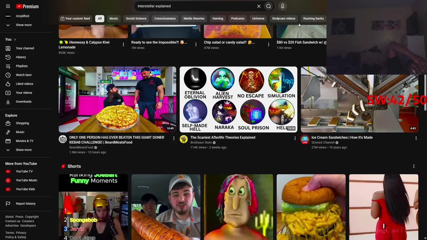Open options menu for Scariest Afterlife Theories video

[295, 138]
